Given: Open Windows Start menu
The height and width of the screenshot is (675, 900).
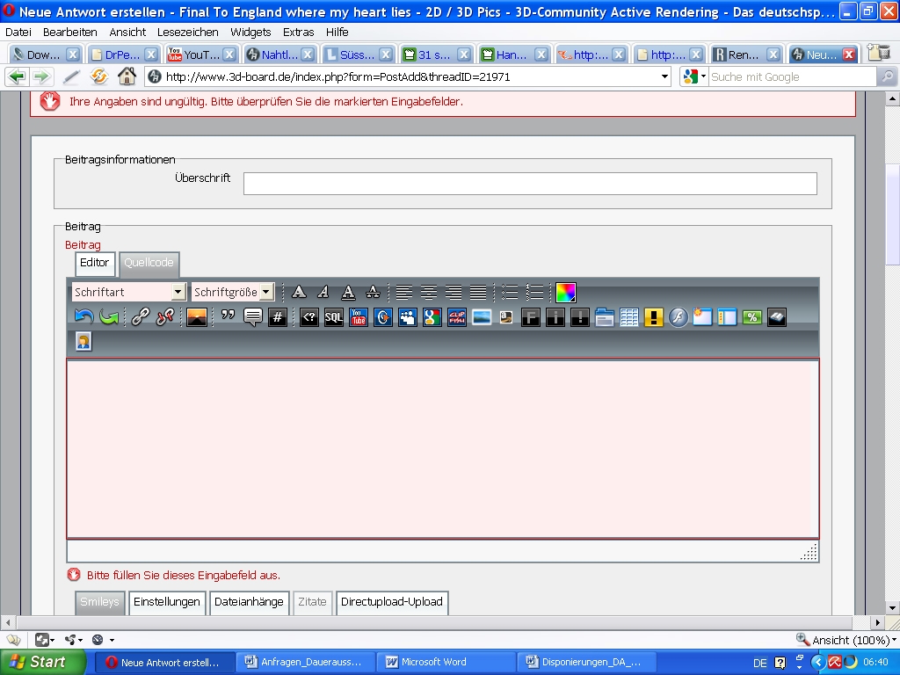Looking at the screenshot, I should [x=42, y=663].
